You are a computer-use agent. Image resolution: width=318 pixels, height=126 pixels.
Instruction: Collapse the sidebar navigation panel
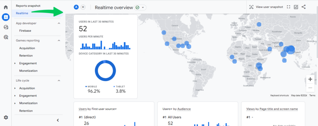coord(58,120)
